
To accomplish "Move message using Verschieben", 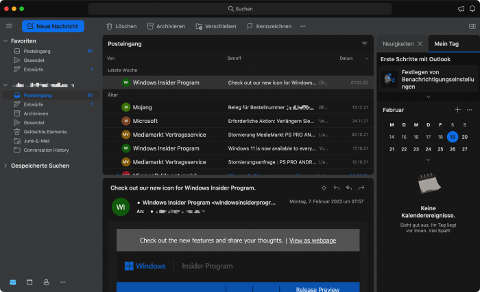I will 216,26.
